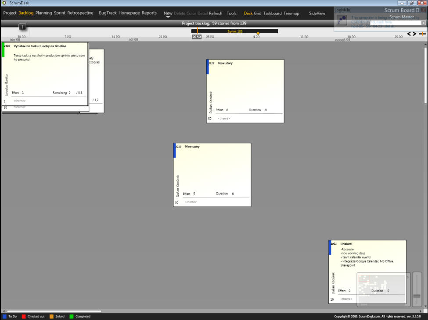
Task: Click Effort value on story 2219
Action: 194,194
